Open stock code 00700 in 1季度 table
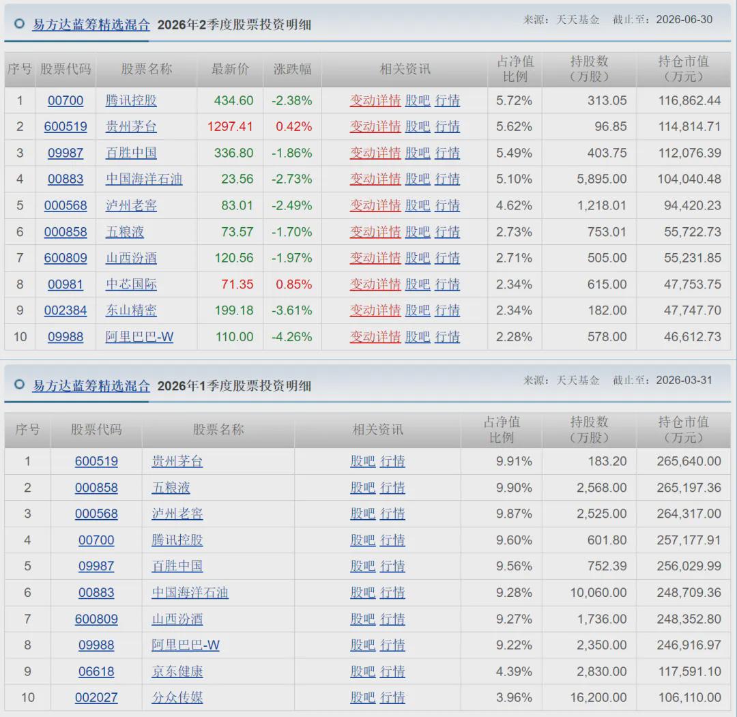Viewport: 737px width, 717px height. (96, 540)
